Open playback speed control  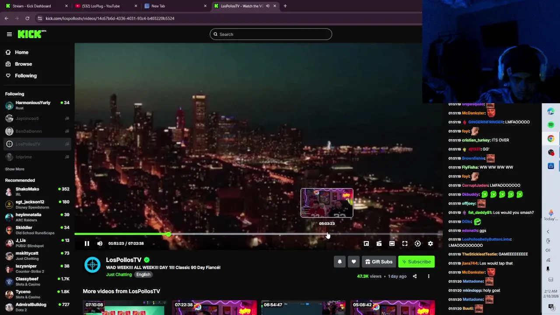tap(418, 244)
